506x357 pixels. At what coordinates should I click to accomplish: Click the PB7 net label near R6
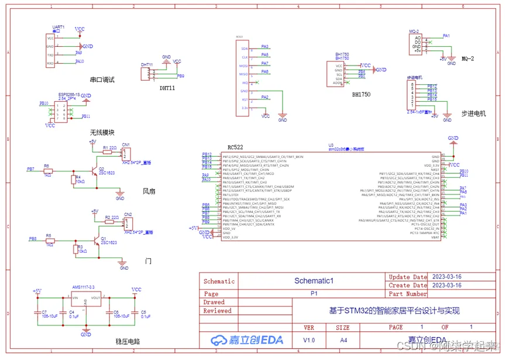point(30,169)
